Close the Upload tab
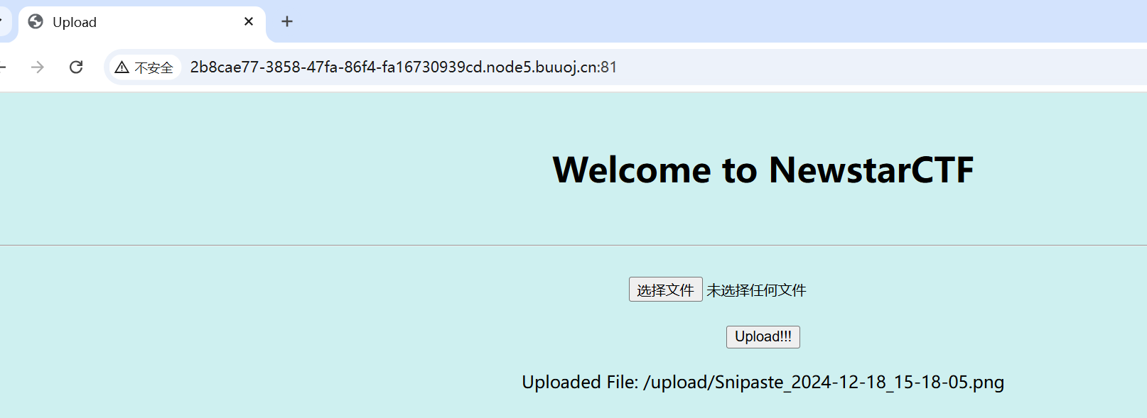Image resolution: width=1147 pixels, height=418 pixels. pos(249,21)
